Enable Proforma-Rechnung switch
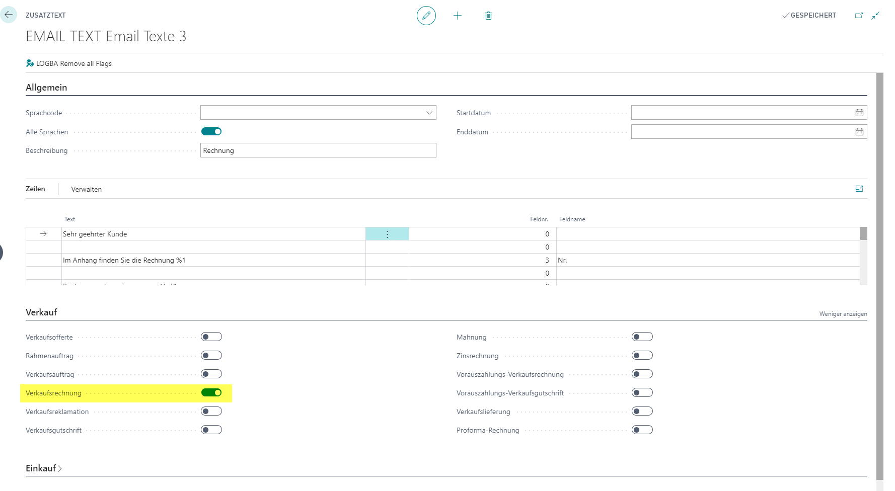Screen dimensions: 895x491 tap(642, 430)
